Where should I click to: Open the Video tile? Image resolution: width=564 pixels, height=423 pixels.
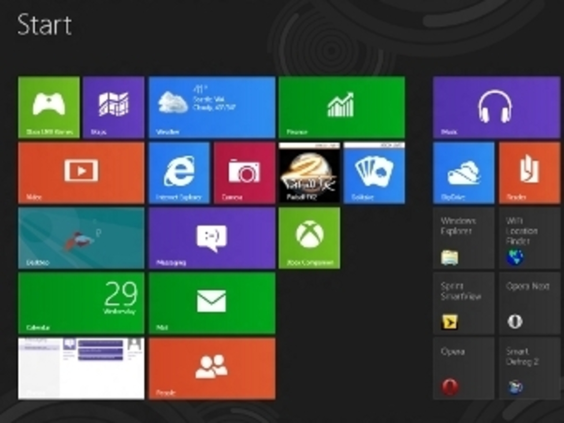pyautogui.click(x=81, y=173)
